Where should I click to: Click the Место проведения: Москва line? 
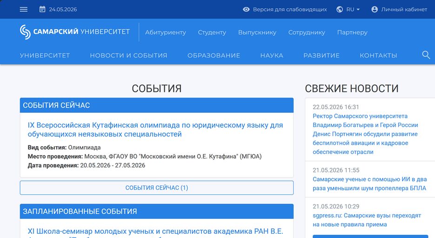coord(145,157)
